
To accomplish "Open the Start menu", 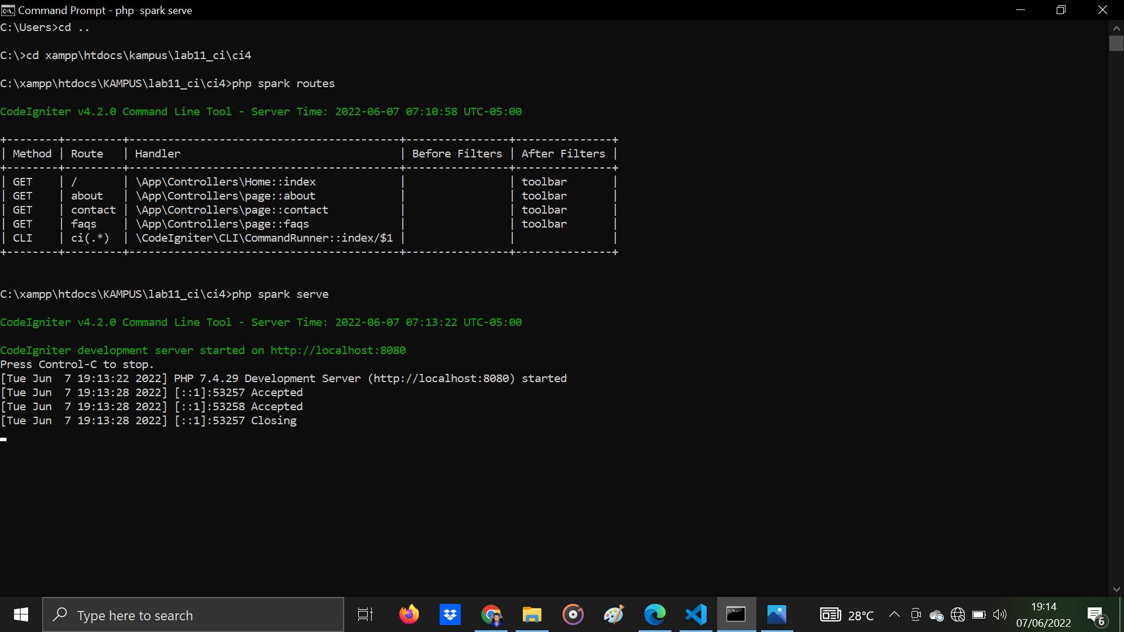I will click(x=20, y=614).
